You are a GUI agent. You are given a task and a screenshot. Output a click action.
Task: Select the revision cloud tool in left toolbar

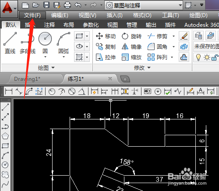click(x=5, y=174)
